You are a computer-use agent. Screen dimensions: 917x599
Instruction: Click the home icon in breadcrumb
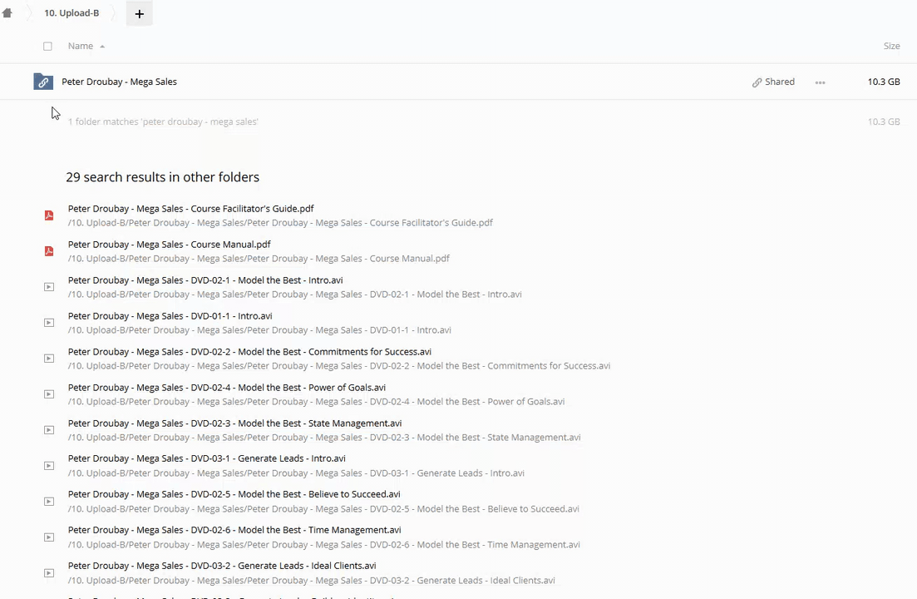coord(7,13)
